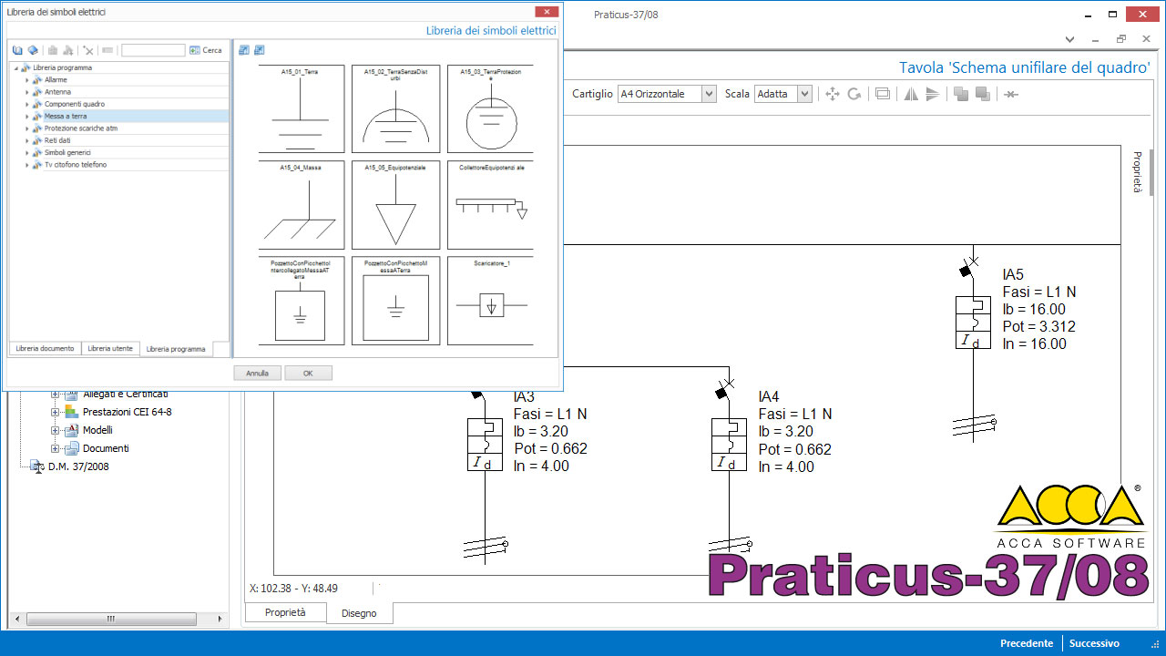Select Prestazioni CEI 64-8 tree item
The image size is (1166, 656).
coord(127,412)
